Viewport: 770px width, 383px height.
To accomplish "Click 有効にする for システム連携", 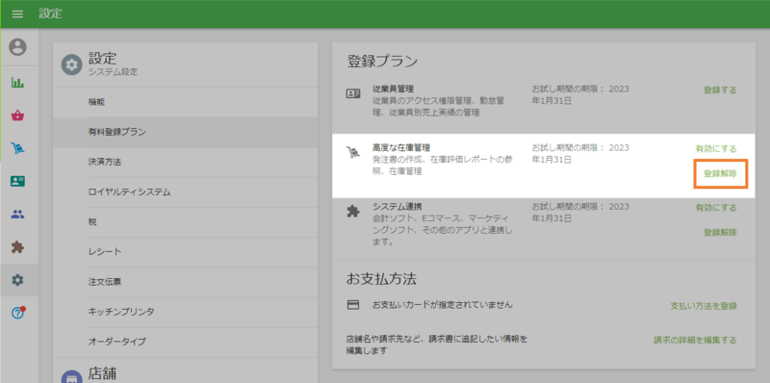I will point(716,208).
